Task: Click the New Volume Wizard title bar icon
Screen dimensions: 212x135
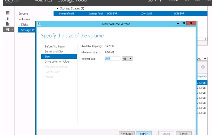Action: pyautogui.click(x=39, y=24)
